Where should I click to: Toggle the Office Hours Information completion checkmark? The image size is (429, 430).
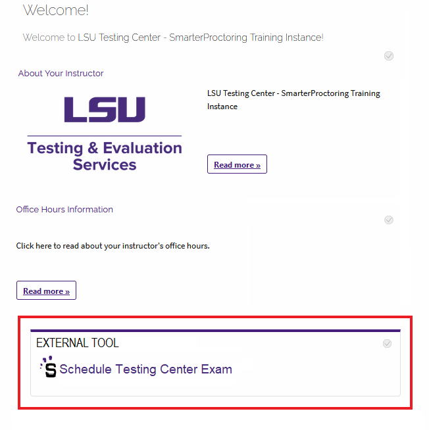[389, 220]
